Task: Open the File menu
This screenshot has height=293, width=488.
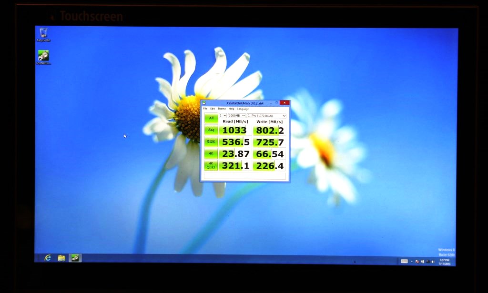Action: [205, 109]
